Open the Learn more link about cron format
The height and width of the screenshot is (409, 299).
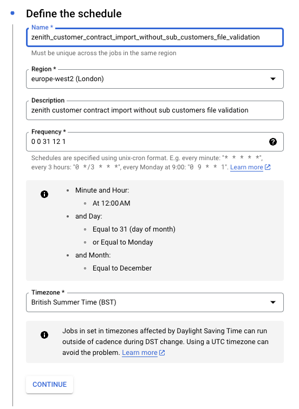[246, 167]
